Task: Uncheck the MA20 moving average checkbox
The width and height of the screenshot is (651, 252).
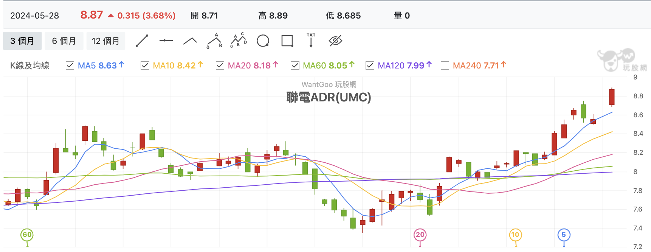Action: pos(220,65)
